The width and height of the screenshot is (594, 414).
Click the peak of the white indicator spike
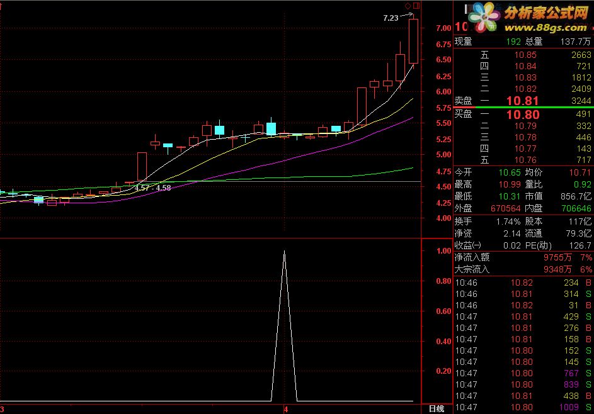[285, 251]
